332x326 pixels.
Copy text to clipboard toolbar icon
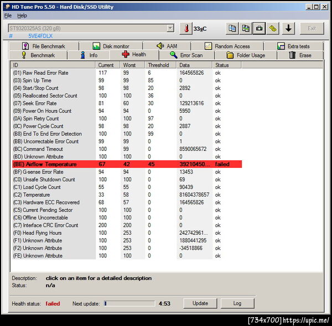click(232, 28)
